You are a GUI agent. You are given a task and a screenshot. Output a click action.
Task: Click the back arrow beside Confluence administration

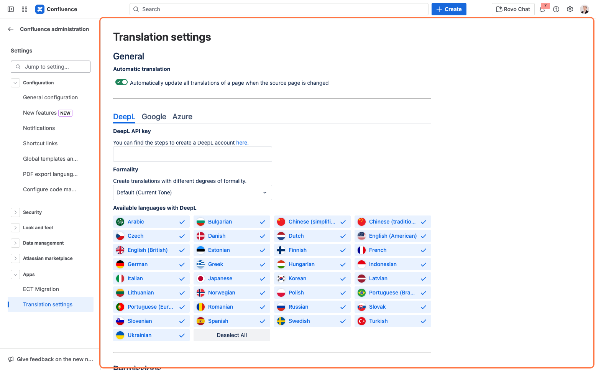[x=11, y=29]
